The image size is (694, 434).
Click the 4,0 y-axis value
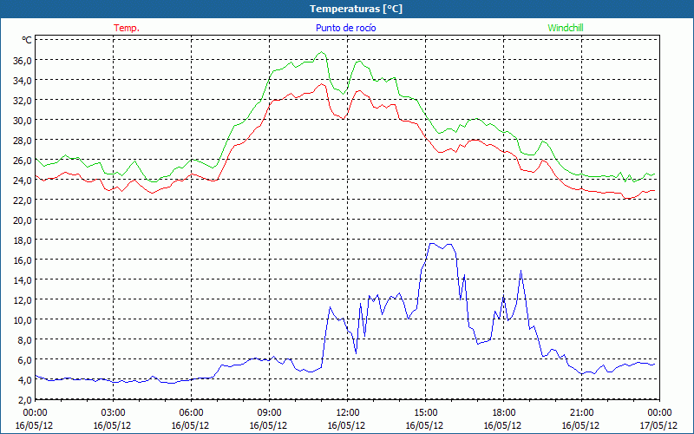(25, 380)
